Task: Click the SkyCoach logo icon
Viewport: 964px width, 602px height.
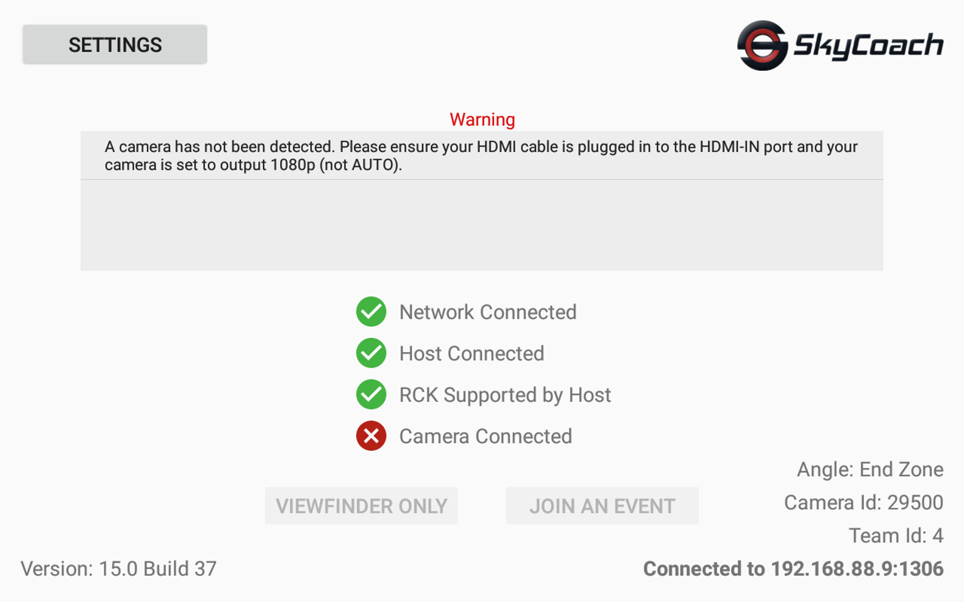Action: click(x=762, y=45)
